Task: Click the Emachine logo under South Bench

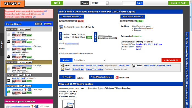Action: tap(9, 92)
